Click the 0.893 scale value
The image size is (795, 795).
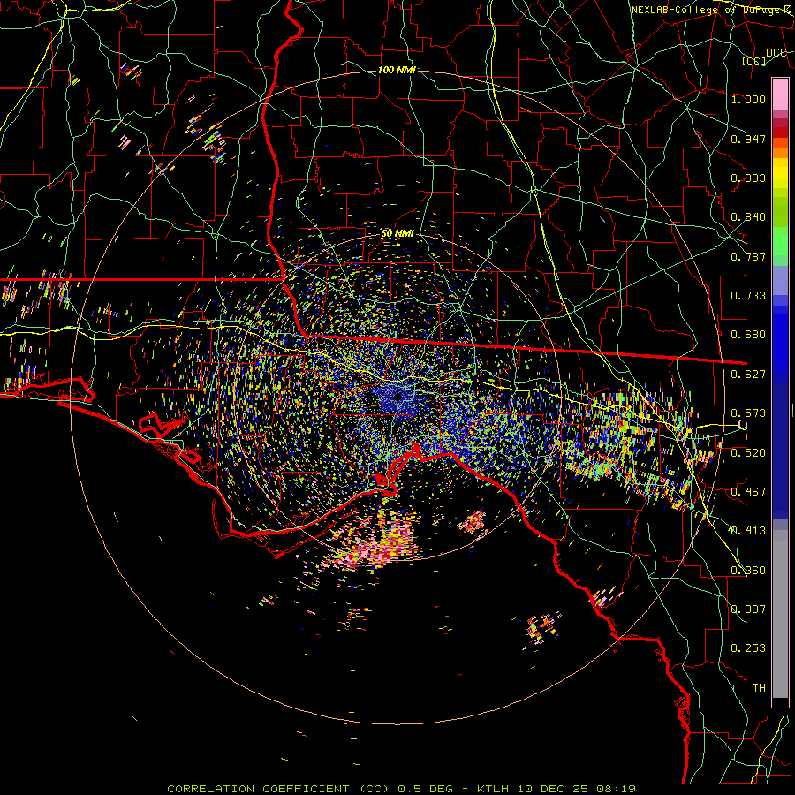(748, 178)
